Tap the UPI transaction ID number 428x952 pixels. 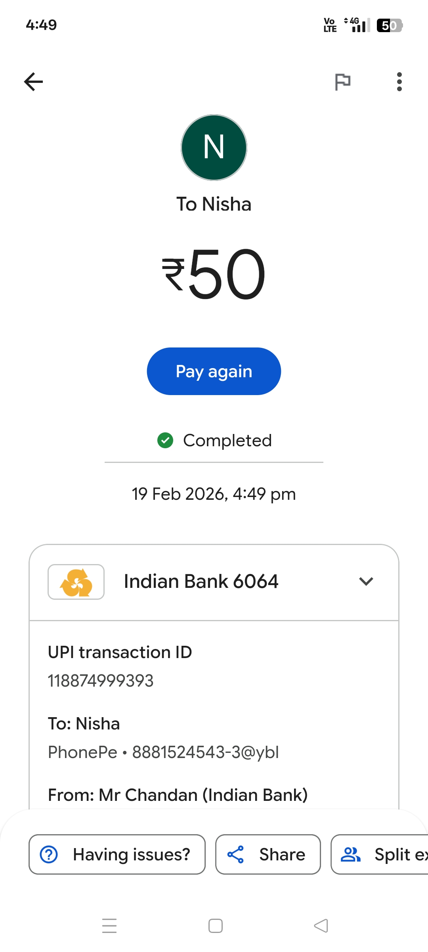[101, 681]
